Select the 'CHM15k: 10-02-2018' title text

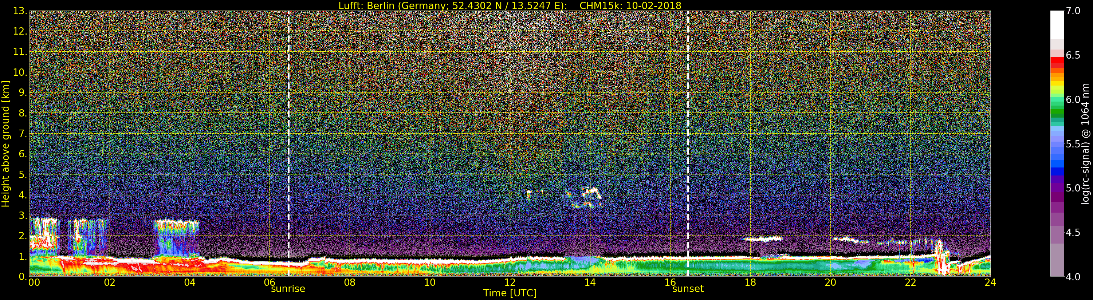click(630, 5)
